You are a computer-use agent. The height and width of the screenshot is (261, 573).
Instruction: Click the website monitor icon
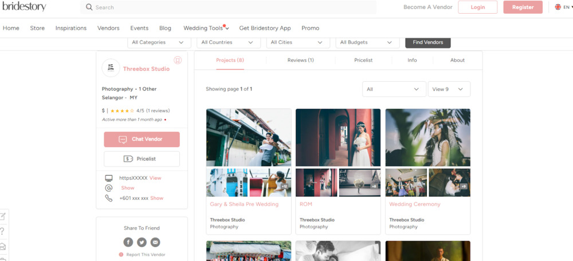pyautogui.click(x=109, y=178)
